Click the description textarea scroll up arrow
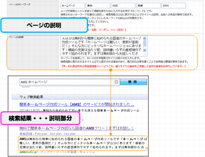This screenshot has width=205, height=157. [x=145, y=38]
